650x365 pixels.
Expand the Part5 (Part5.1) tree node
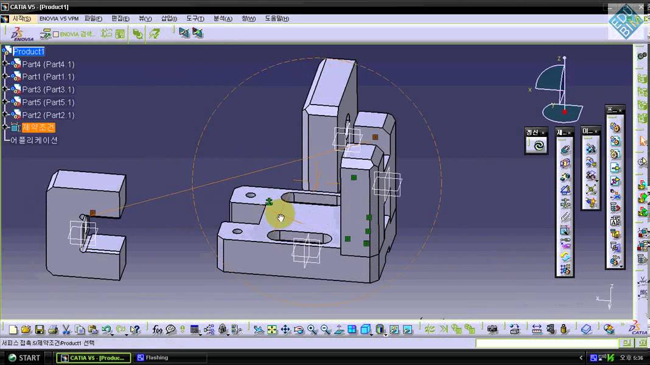pos(5,102)
